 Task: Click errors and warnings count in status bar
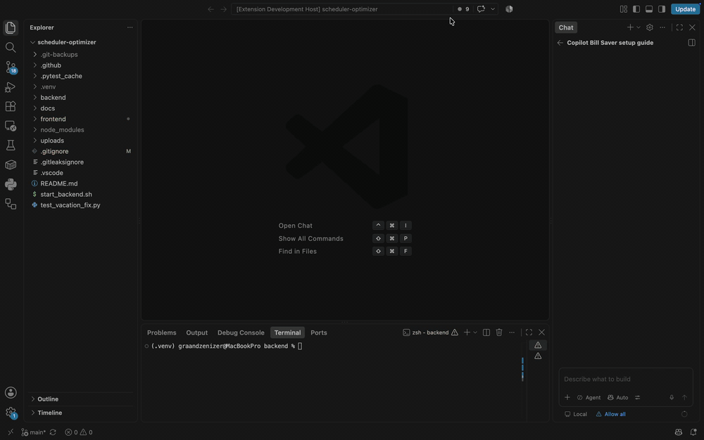point(79,432)
